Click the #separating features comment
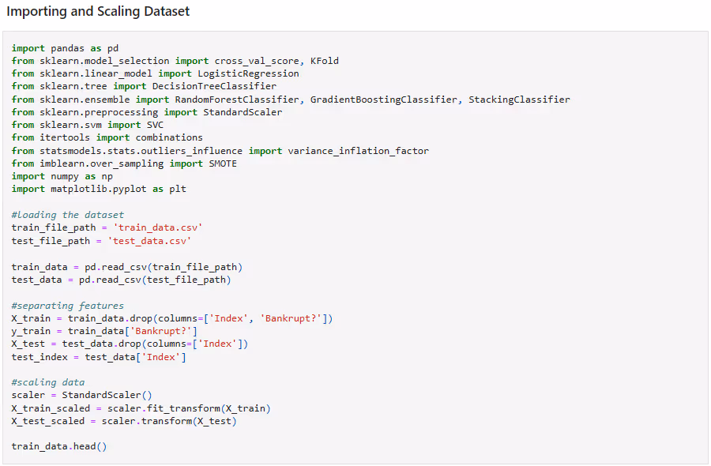The image size is (711, 466). 68,305
